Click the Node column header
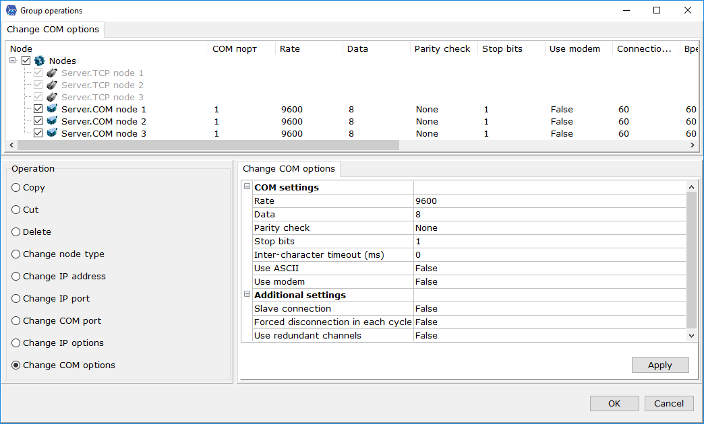Viewport: 704px width, 424px height. point(107,48)
